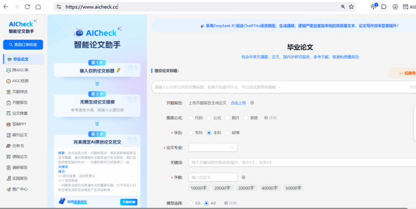The width and height of the screenshot is (416, 209).
Task: Choose the 30000字 word count option
Action: click(x=247, y=188)
